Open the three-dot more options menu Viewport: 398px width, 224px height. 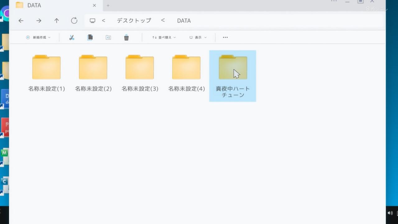[x=225, y=37]
